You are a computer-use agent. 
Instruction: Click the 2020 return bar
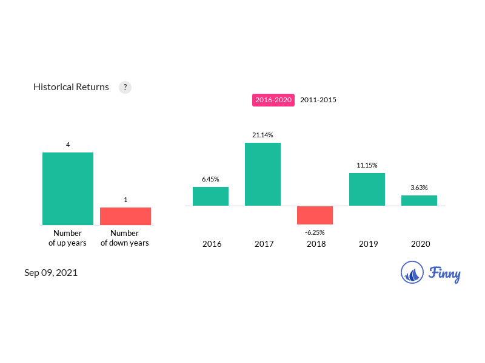419,200
